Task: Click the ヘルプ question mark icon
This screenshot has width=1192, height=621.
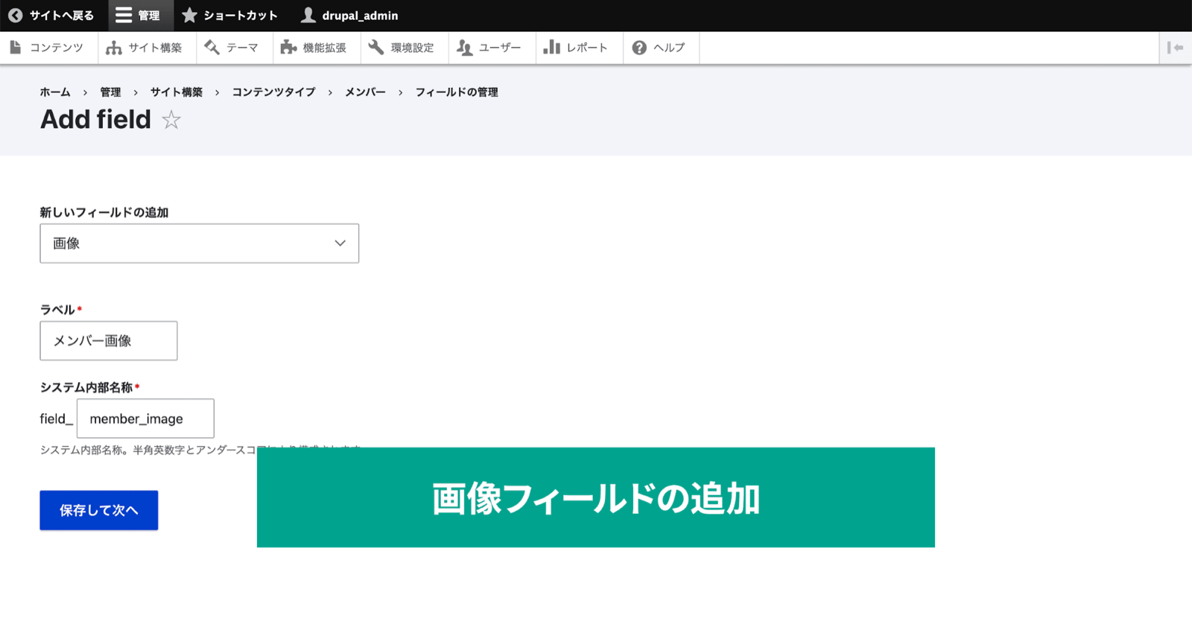Action: pyautogui.click(x=639, y=48)
